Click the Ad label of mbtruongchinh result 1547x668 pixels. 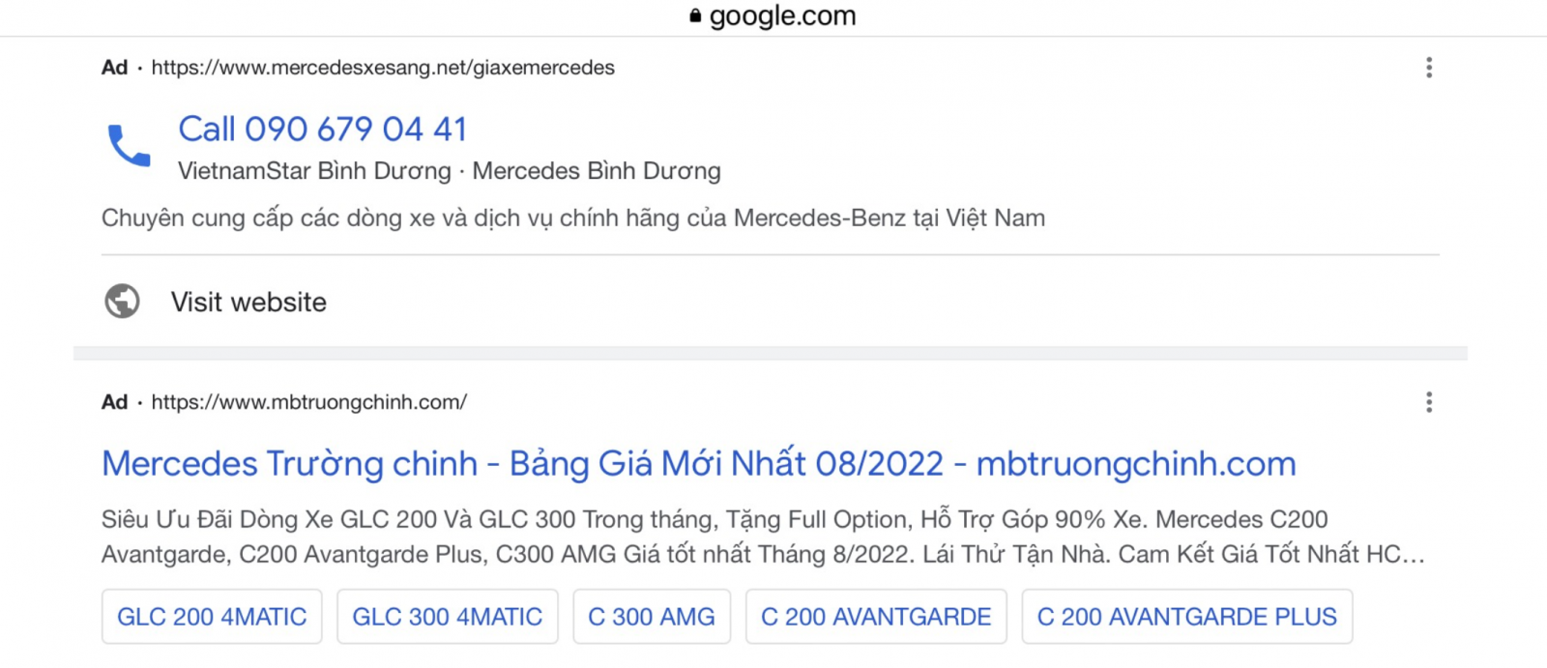pyautogui.click(x=115, y=402)
